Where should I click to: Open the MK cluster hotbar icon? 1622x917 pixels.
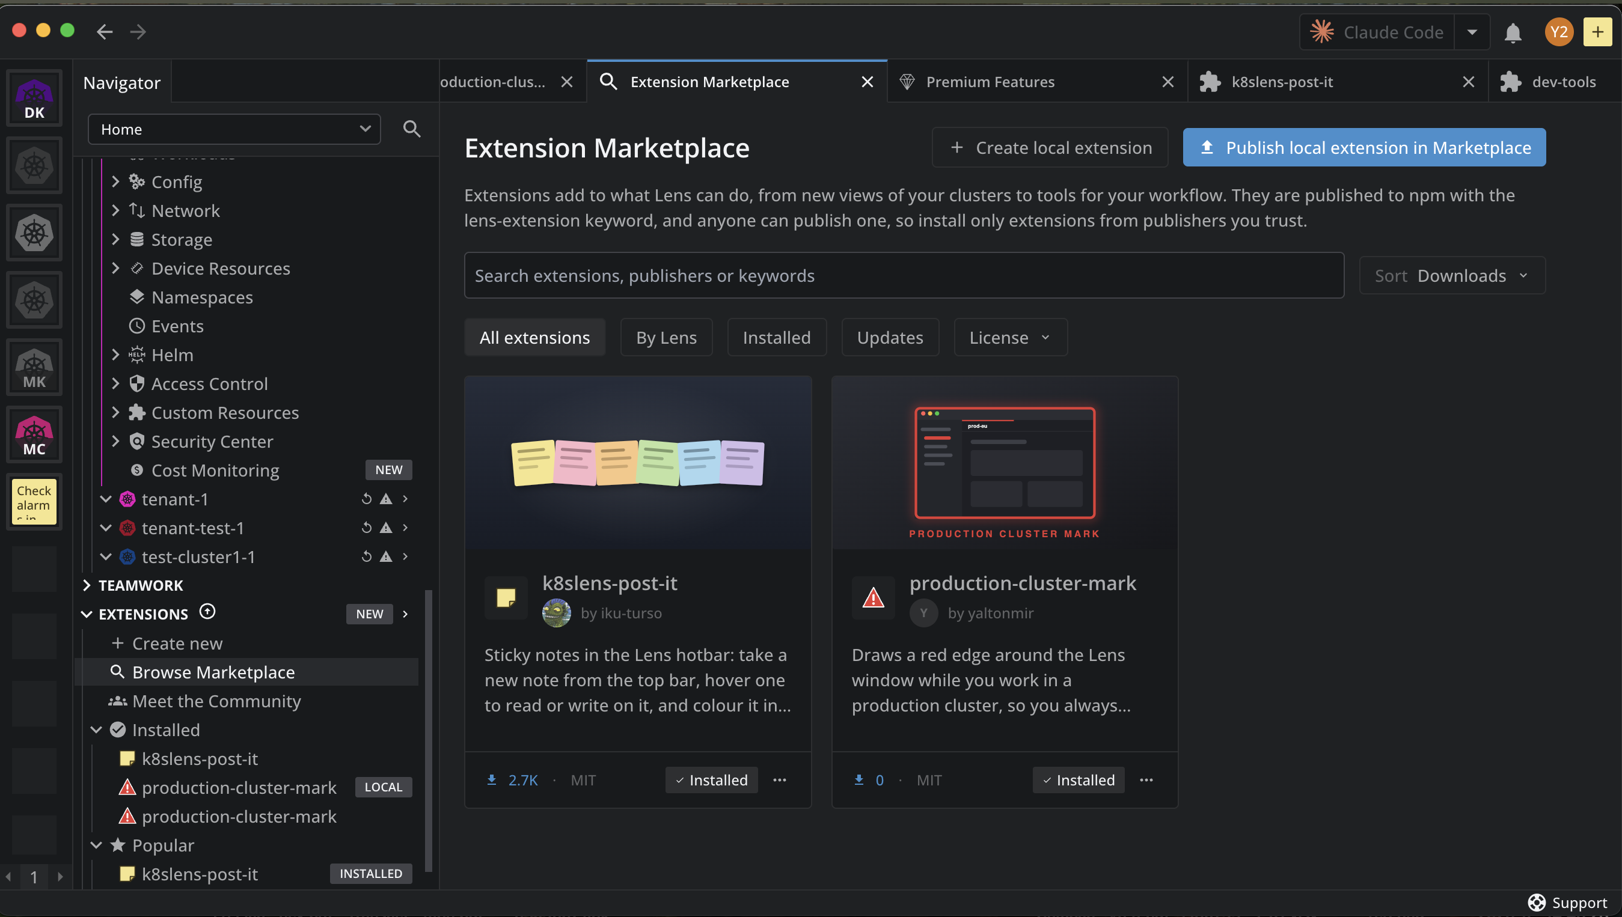[34, 368]
